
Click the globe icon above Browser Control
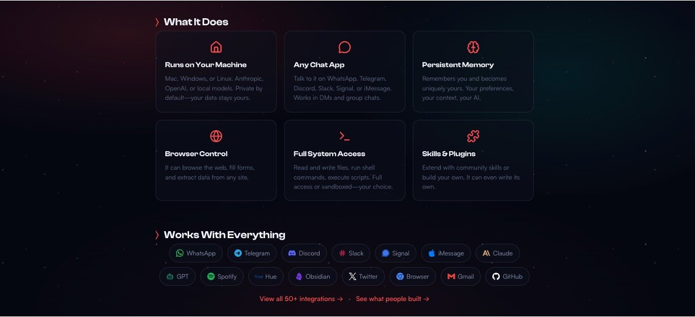pyautogui.click(x=216, y=136)
